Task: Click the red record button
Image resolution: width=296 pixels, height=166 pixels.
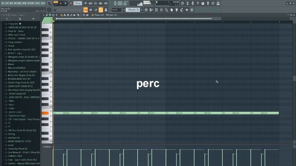Action: coord(71,3)
